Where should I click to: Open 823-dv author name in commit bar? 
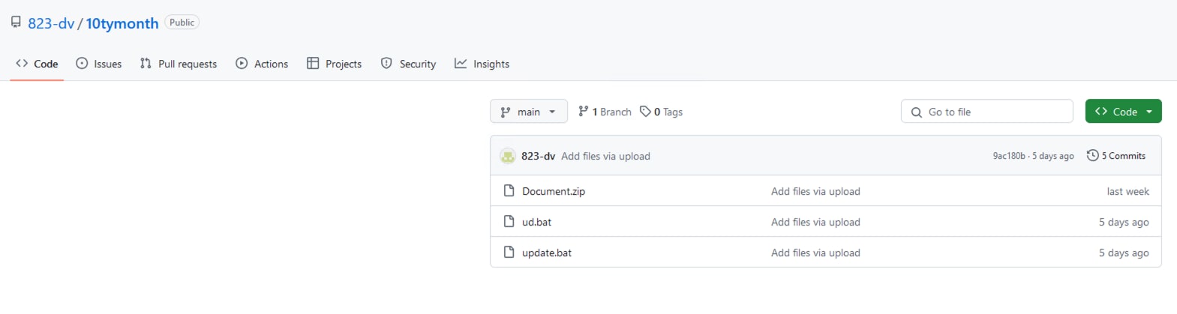(x=538, y=156)
